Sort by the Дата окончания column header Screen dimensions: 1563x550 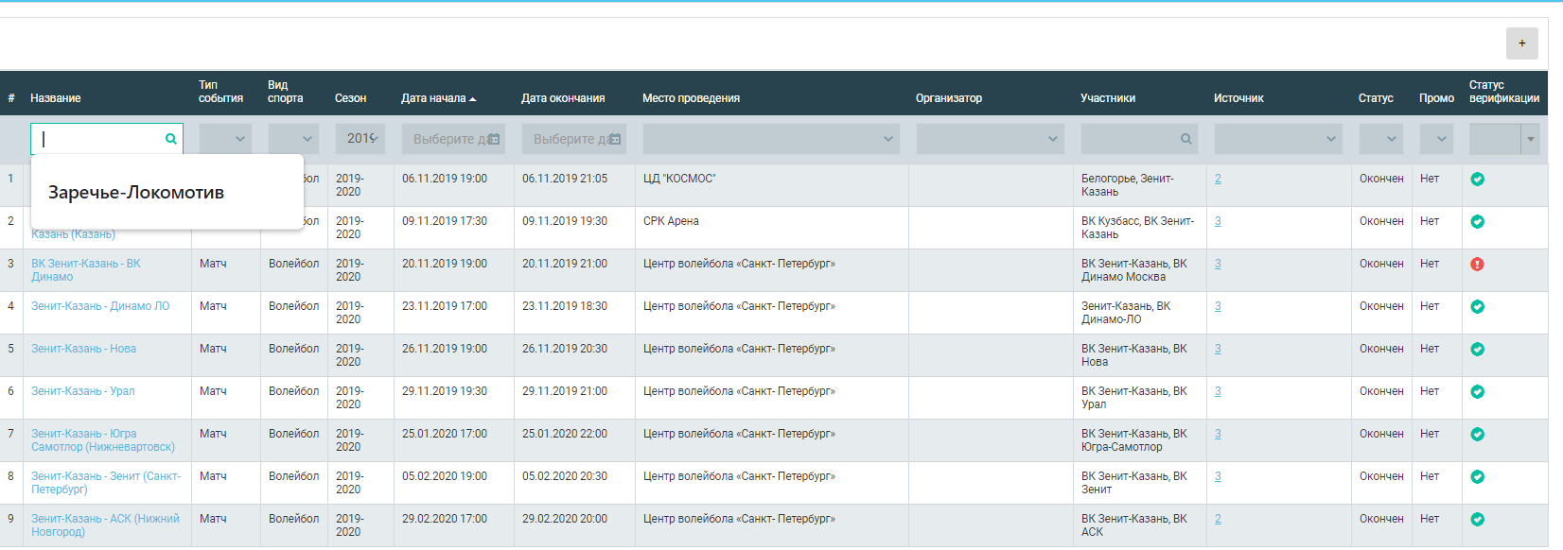pyautogui.click(x=563, y=98)
